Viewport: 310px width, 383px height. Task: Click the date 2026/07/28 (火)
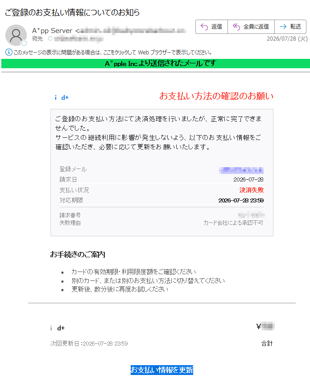click(x=287, y=39)
